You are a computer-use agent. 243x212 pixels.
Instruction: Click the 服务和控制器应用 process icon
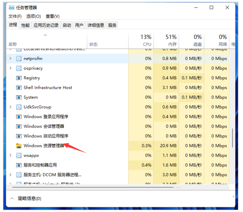(x=19, y=165)
